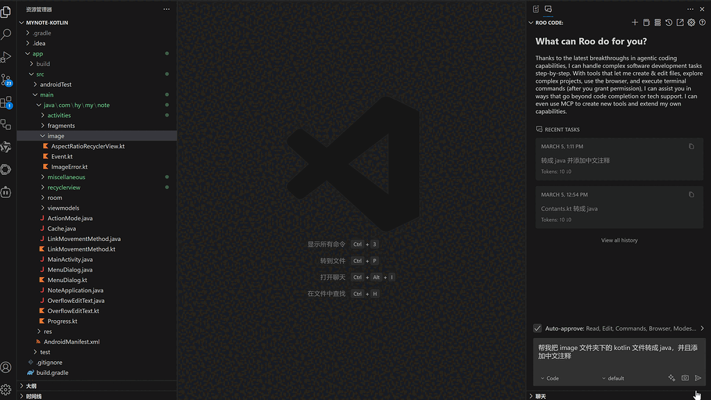Open Roo Code MCP servers icon
The width and height of the screenshot is (711, 400).
[x=658, y=22]
